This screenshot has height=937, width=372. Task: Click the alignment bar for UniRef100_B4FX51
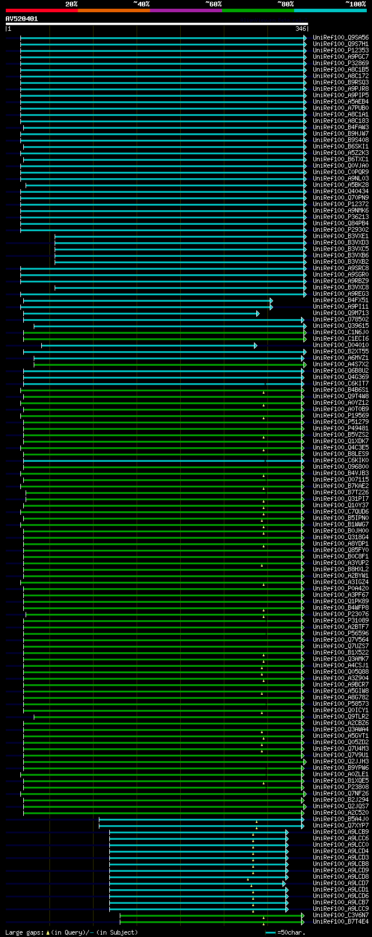point(148,300)
